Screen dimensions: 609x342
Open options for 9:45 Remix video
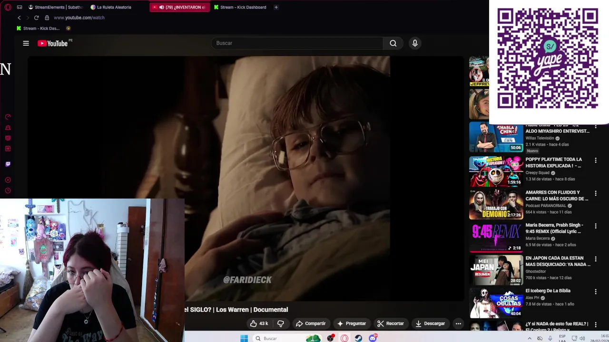[595, 226]
